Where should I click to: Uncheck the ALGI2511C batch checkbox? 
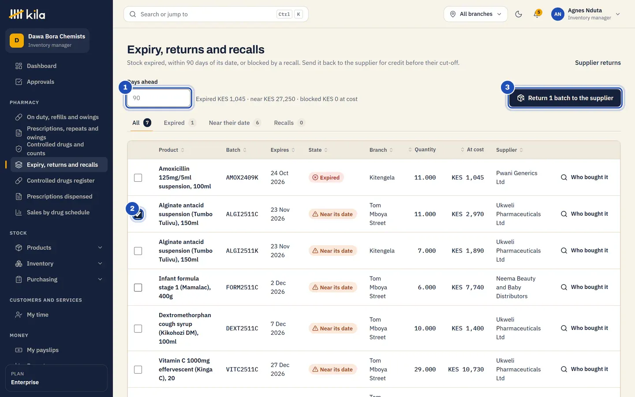pos(138,214)
